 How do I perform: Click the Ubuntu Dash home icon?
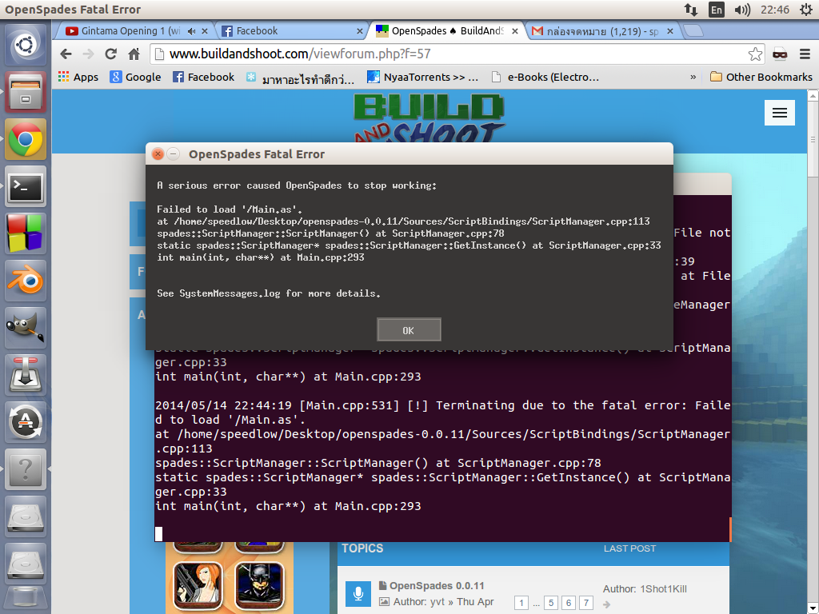click(x=26, y=45)
